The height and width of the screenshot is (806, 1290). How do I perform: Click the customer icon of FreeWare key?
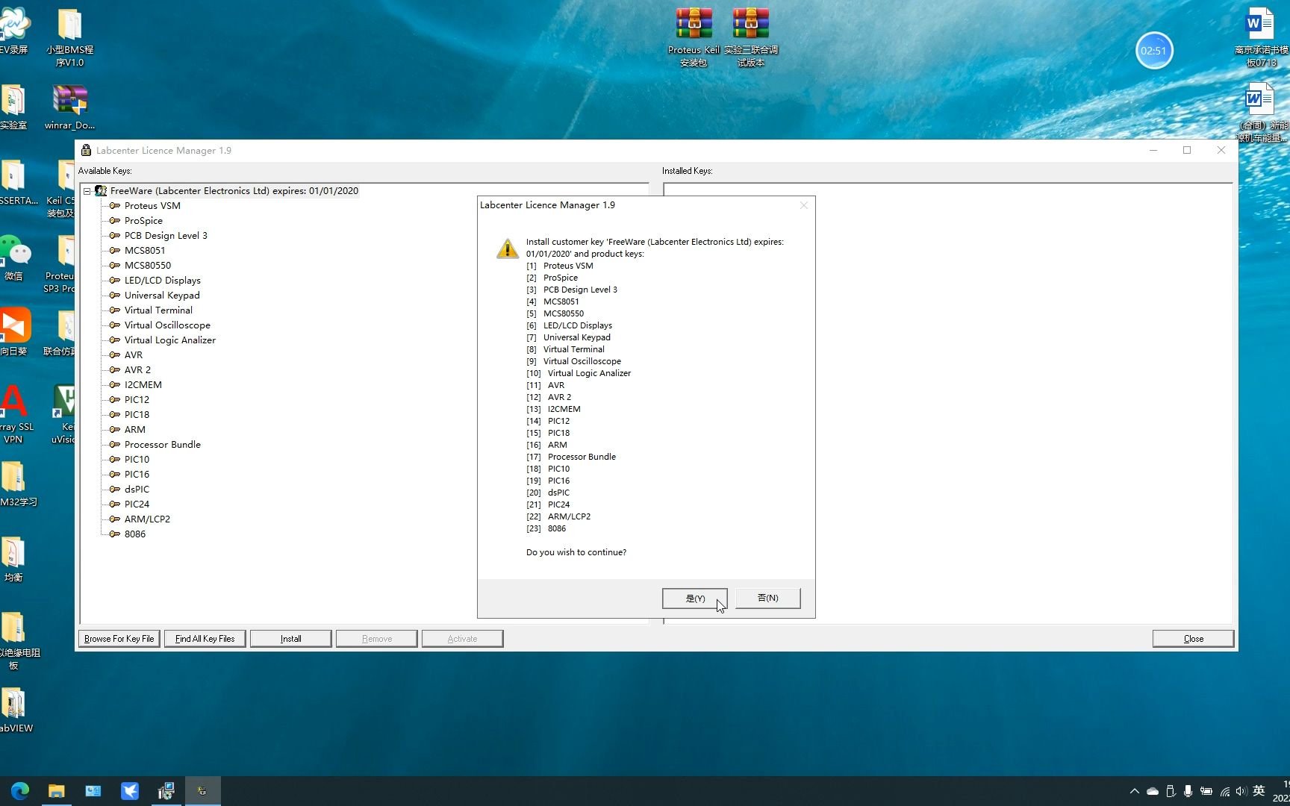101,191
